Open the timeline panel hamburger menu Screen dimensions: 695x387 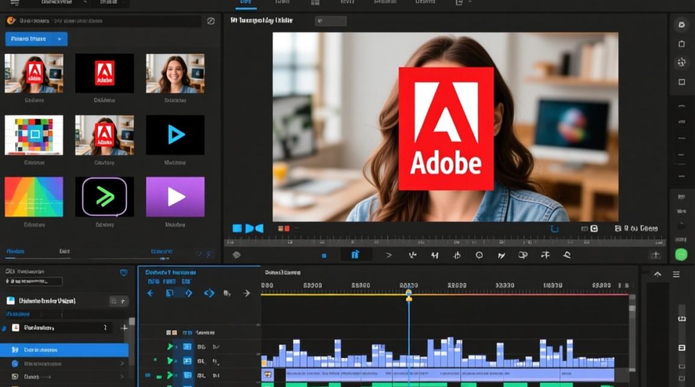(676, 274)
